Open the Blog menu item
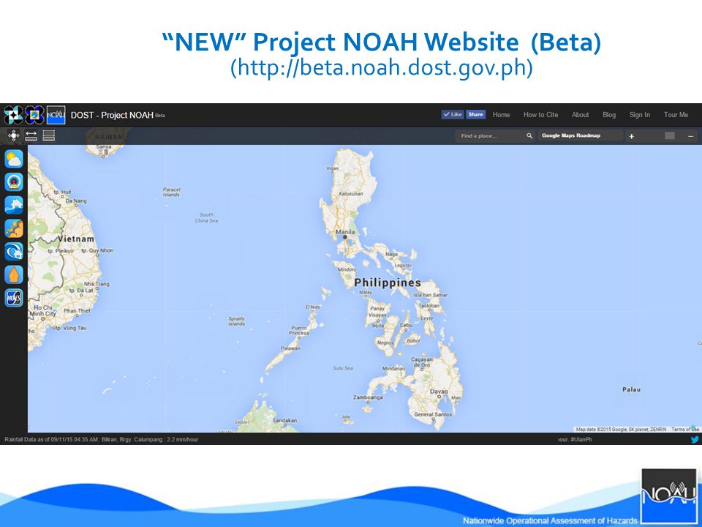This screenshot has height=527, width=702. [x=609, y=115]
